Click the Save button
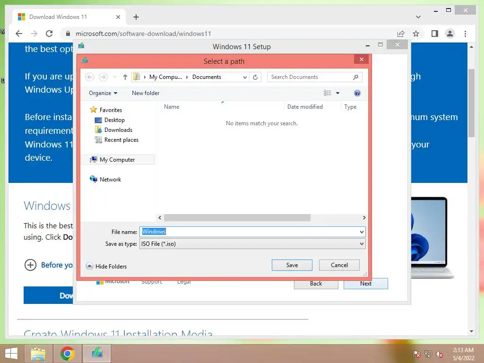This screenshot has width=484, height=363. 292,265
